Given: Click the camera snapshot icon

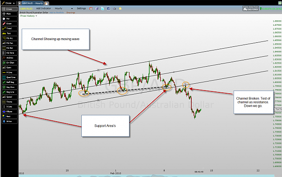Looking at the screenshot, I should click(x=115, y=9).
